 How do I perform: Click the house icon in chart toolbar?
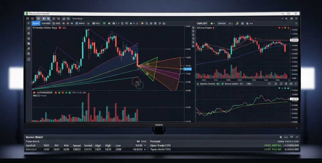coord(109,23)
